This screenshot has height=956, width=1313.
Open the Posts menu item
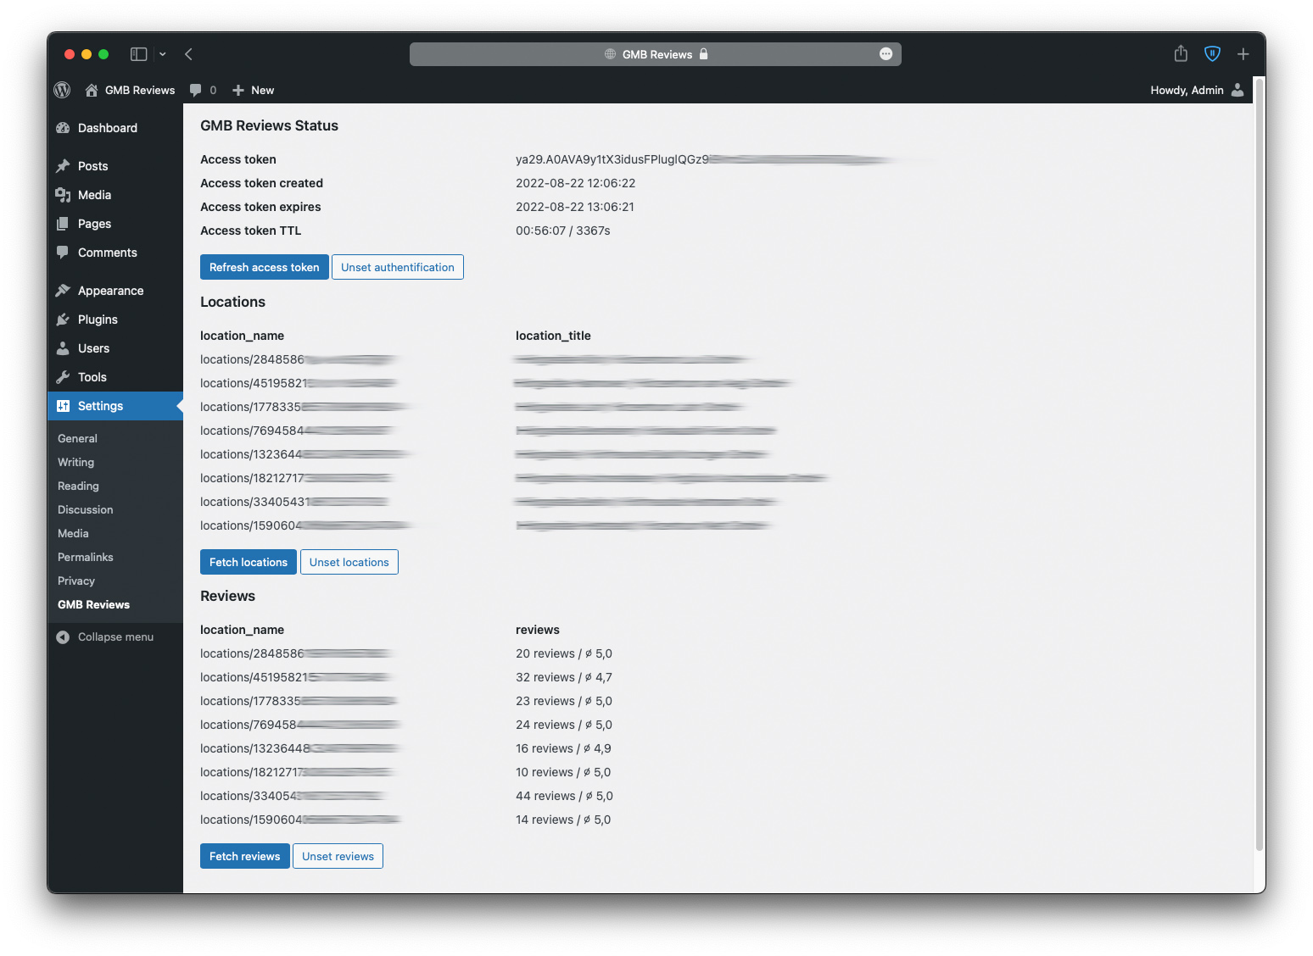115,166
